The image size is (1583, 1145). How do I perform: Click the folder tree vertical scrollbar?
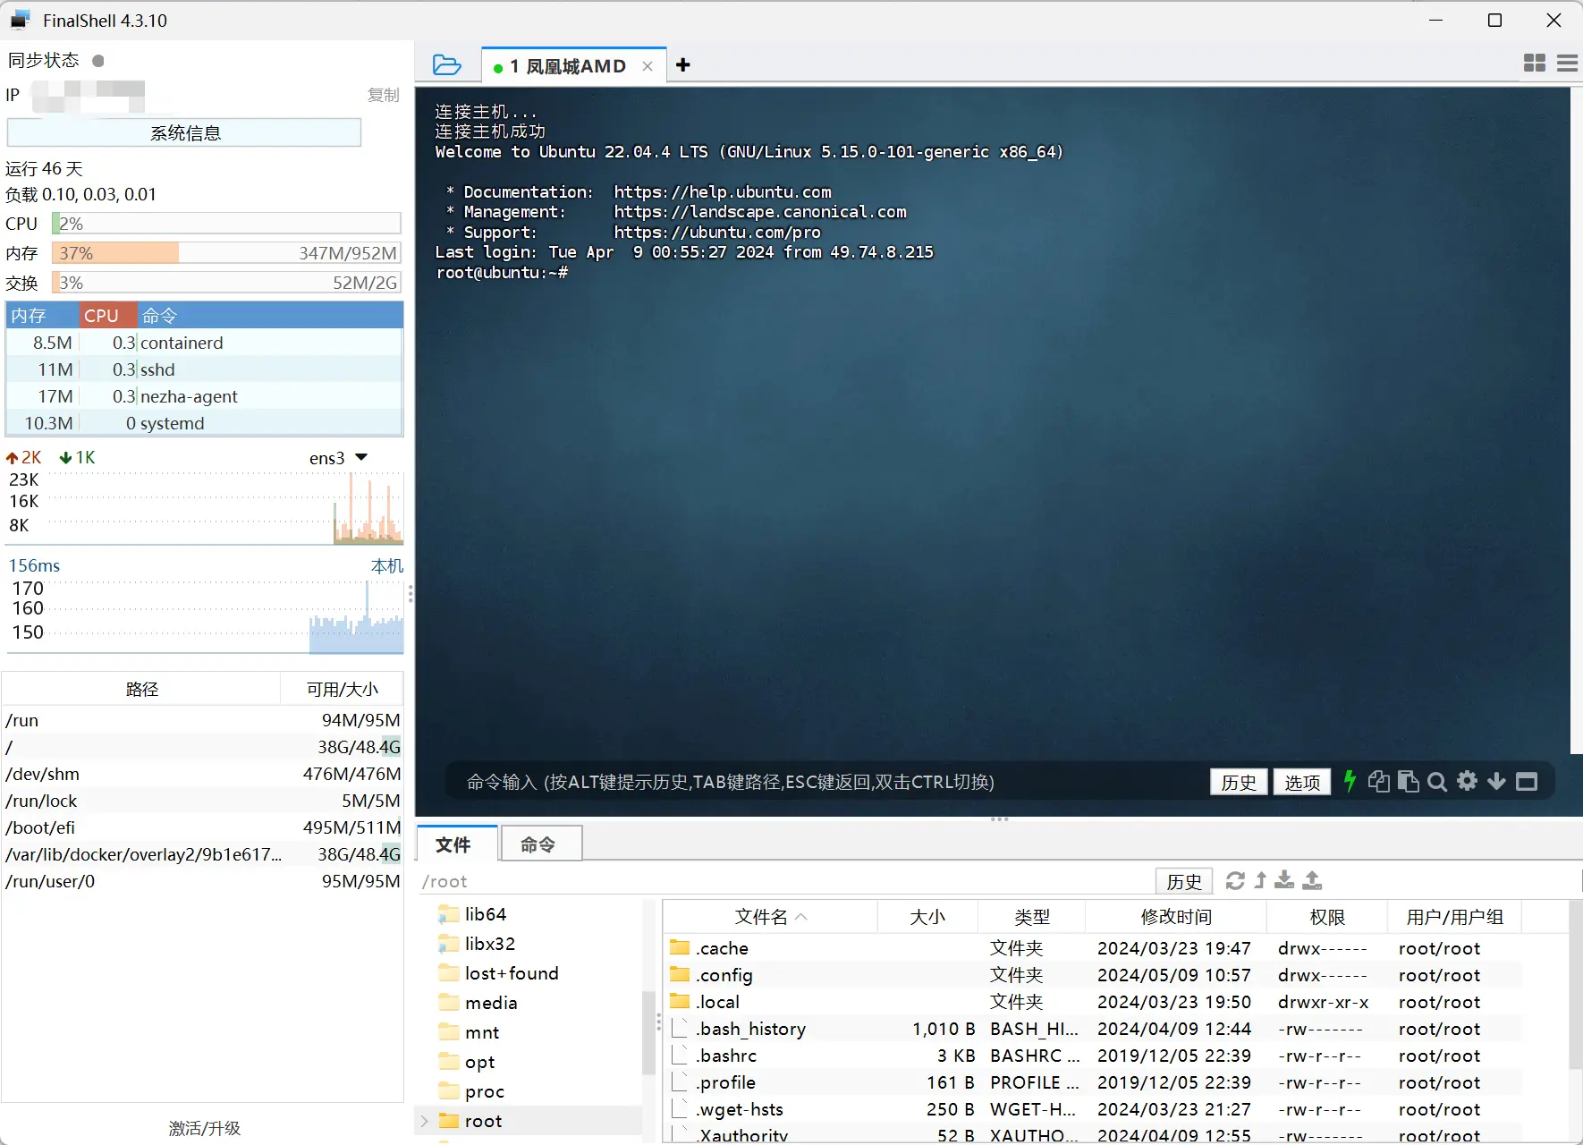point(648,1033)
